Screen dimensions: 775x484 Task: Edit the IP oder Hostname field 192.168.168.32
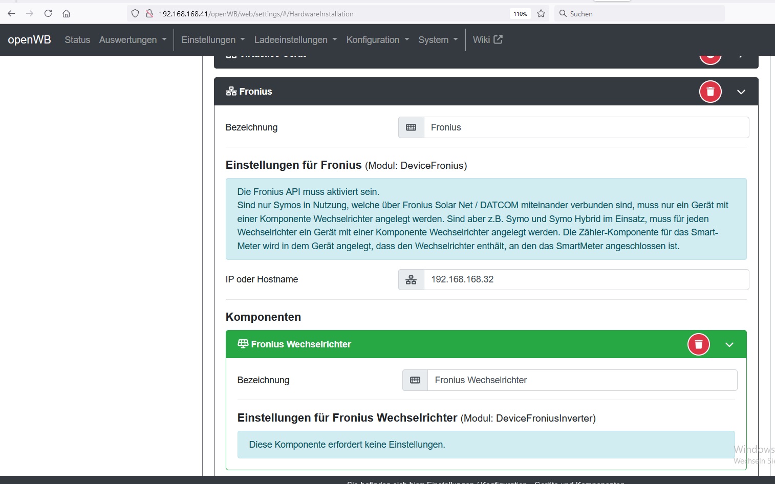coord(586,279)
